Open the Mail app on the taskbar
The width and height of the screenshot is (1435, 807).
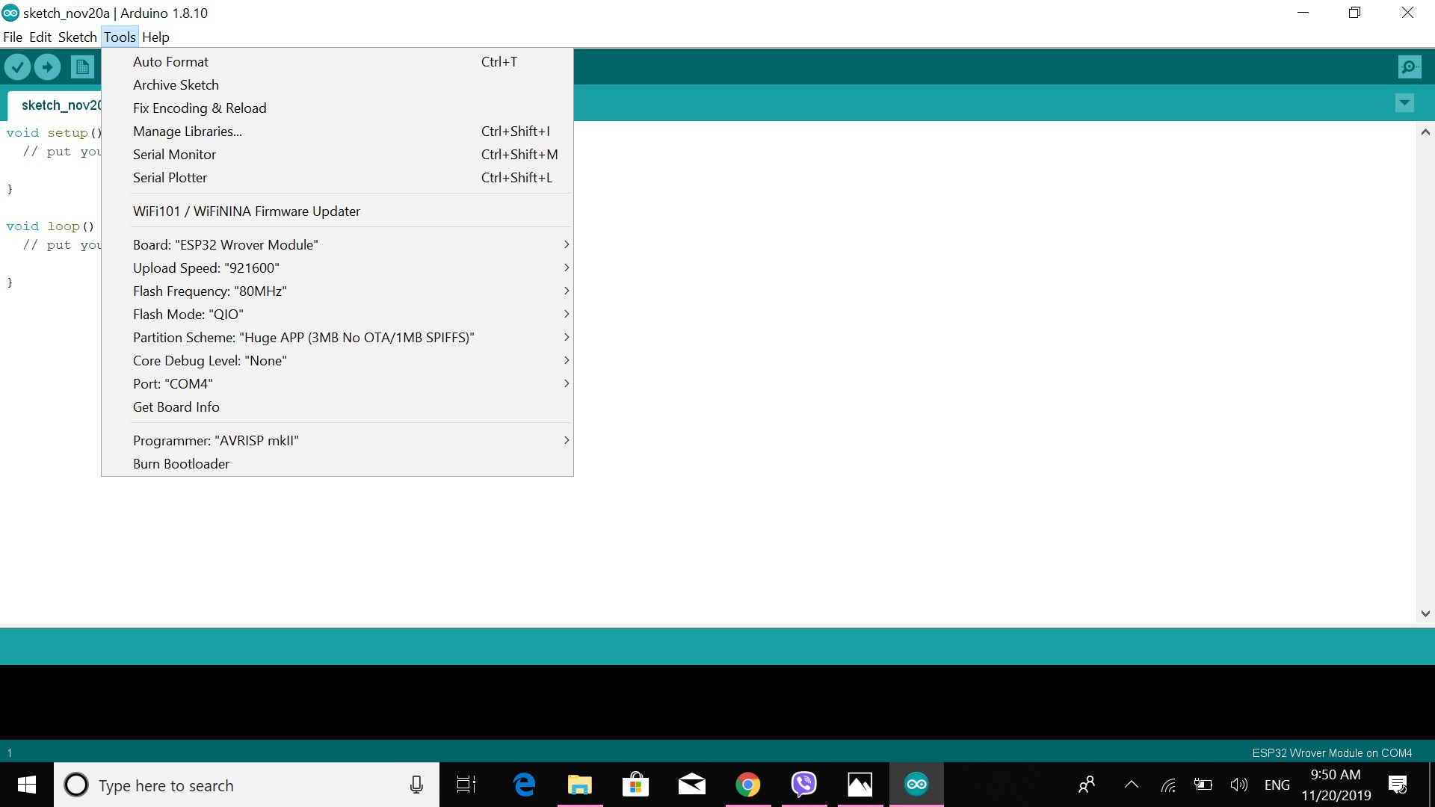coord(692,785)
